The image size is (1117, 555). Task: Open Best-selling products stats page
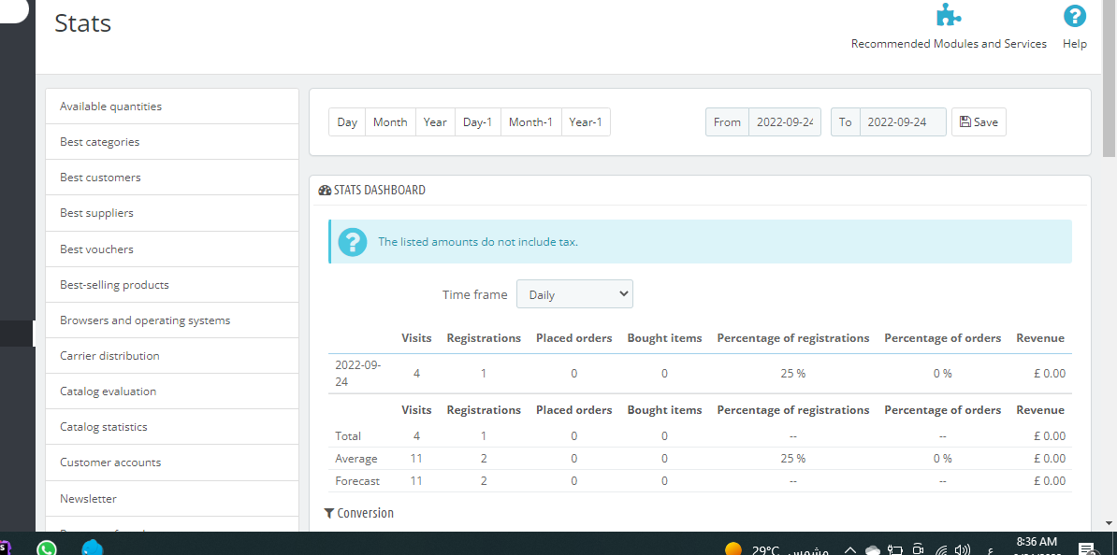click(x=172, y=285)
